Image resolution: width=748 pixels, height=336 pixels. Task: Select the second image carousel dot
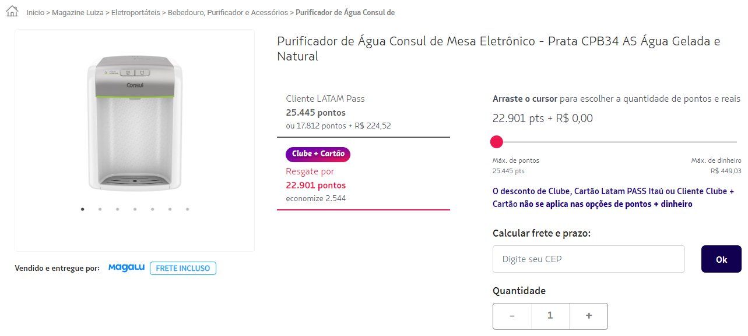[x=100, y=209]
